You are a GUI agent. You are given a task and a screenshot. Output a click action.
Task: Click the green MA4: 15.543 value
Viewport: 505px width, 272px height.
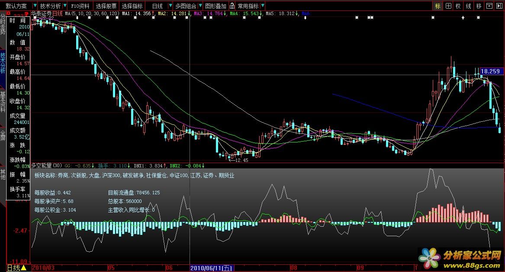(244, 13)
